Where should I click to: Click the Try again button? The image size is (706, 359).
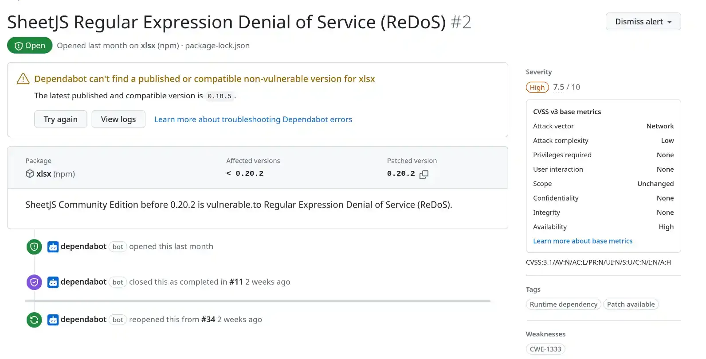61,120
